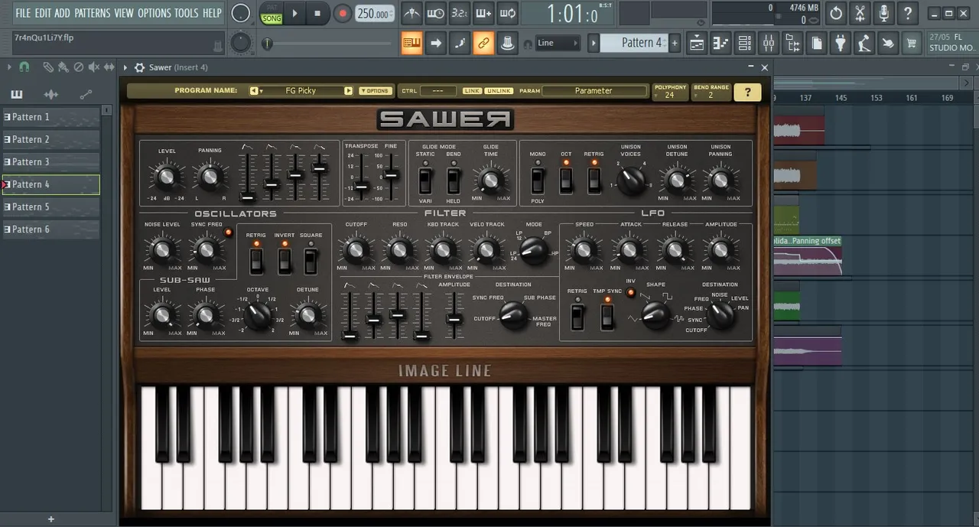Screen dimensions: 979x527
Task: Select the pencil draw tool in playlist toolbar
Action: pyautogui.click(x=48, y=67)
